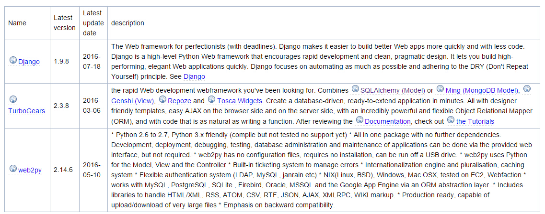Open the Genshi (View) link

coord(133,101)
